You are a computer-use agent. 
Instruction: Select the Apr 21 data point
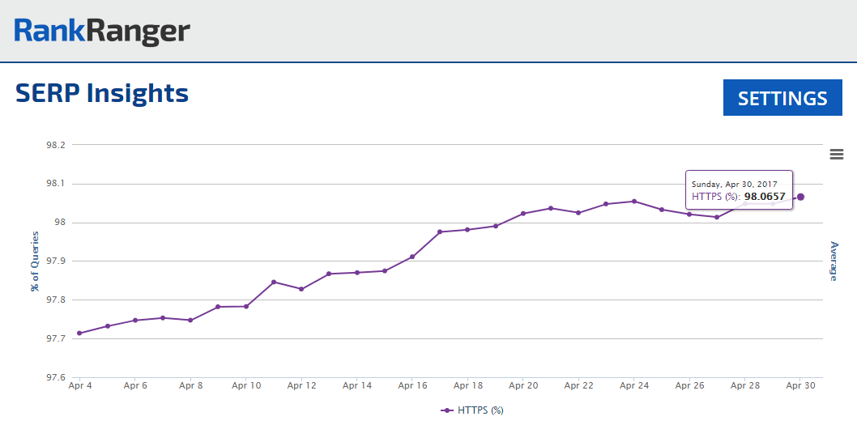(551, 208)
